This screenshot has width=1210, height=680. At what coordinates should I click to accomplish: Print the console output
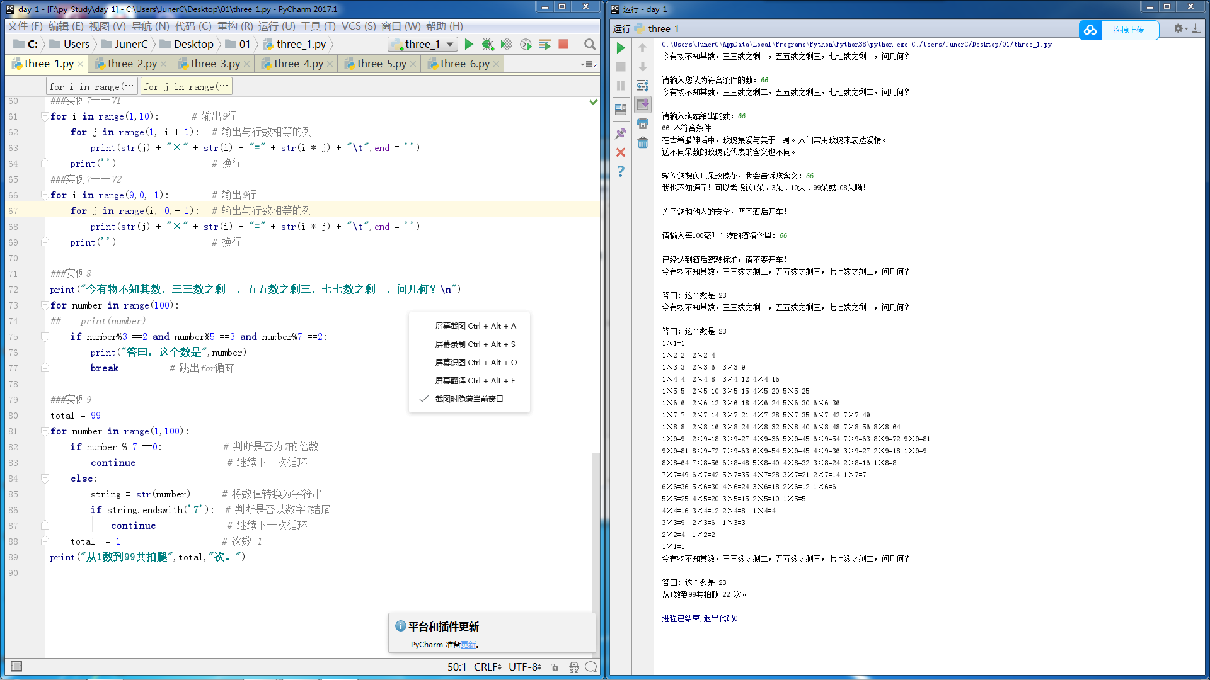coord(643,123)
